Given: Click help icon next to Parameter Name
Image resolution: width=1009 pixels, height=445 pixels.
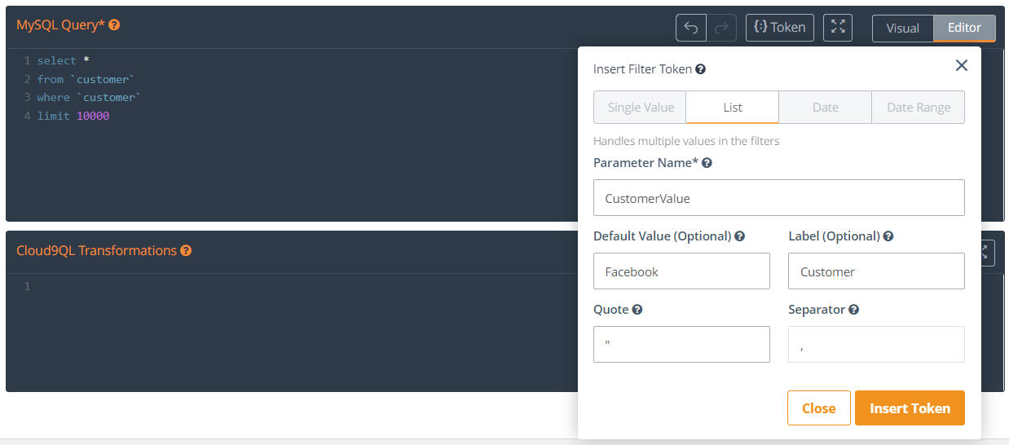Looking at the screenshot, I should point(707,163).
